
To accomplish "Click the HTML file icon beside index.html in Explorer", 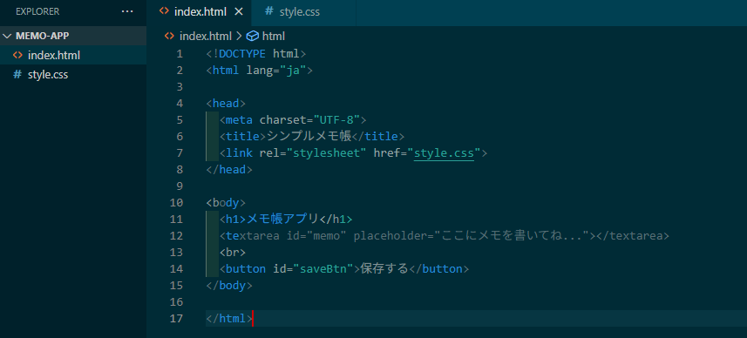I will pos(17,55).
